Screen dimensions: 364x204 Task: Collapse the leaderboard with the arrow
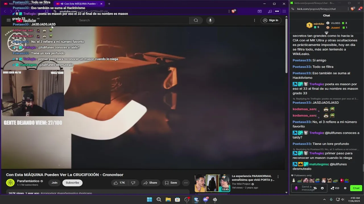tap(326, 33)
